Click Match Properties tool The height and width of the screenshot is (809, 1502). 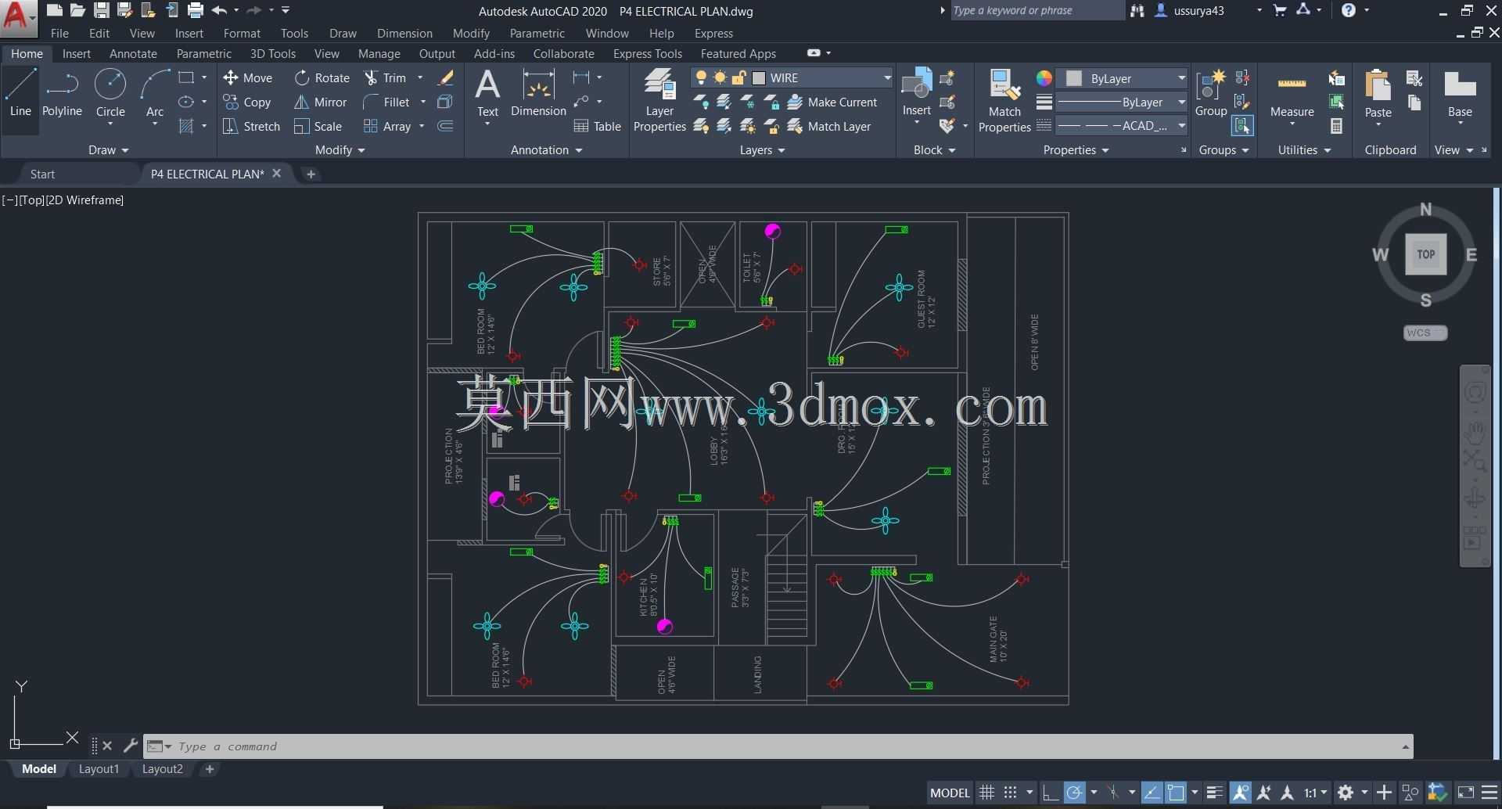pyautogui.click(x=1004, y=100)
